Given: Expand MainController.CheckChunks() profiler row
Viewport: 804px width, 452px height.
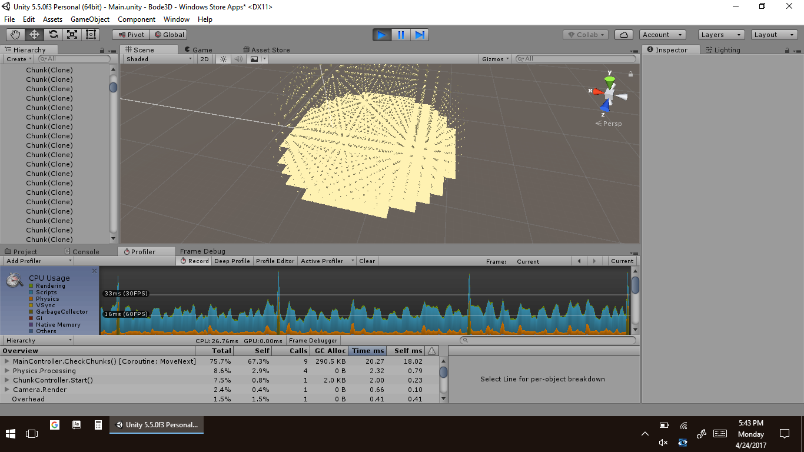Looking at the screenshot, I should pyautogui.click(x=7, y=361).
